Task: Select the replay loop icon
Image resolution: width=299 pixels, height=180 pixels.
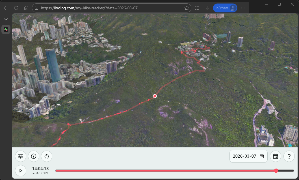Action: pyautogui.click(x=46, y=156)
